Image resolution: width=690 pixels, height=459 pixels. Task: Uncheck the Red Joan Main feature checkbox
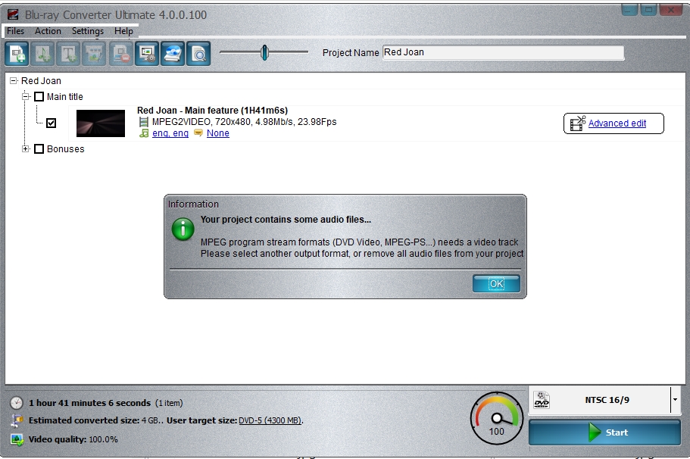pyautogui.click(x=51, y=123)
